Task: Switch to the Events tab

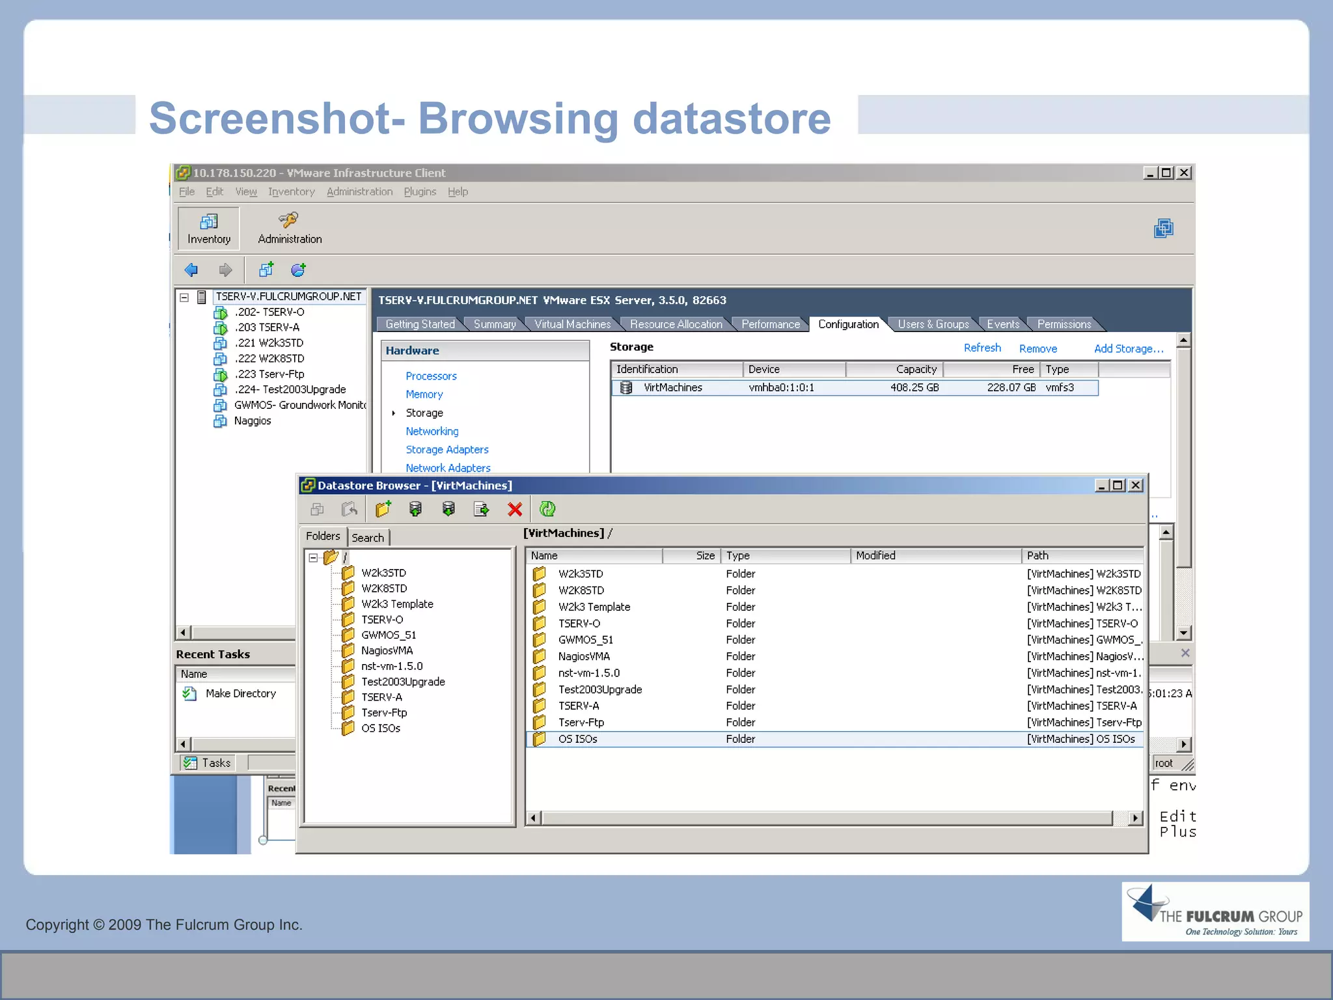Action: [x=1003, y=324]
